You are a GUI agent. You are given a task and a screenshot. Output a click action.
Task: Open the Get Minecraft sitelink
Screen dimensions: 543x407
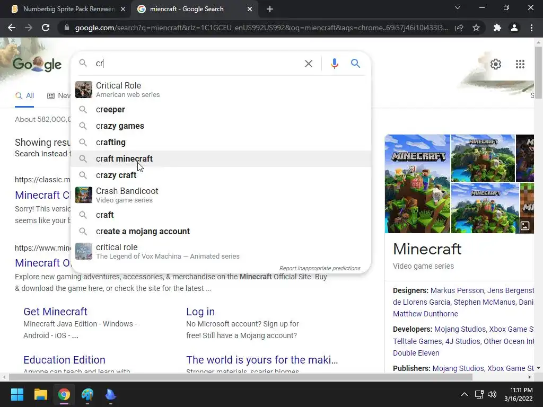click(55, 312)
